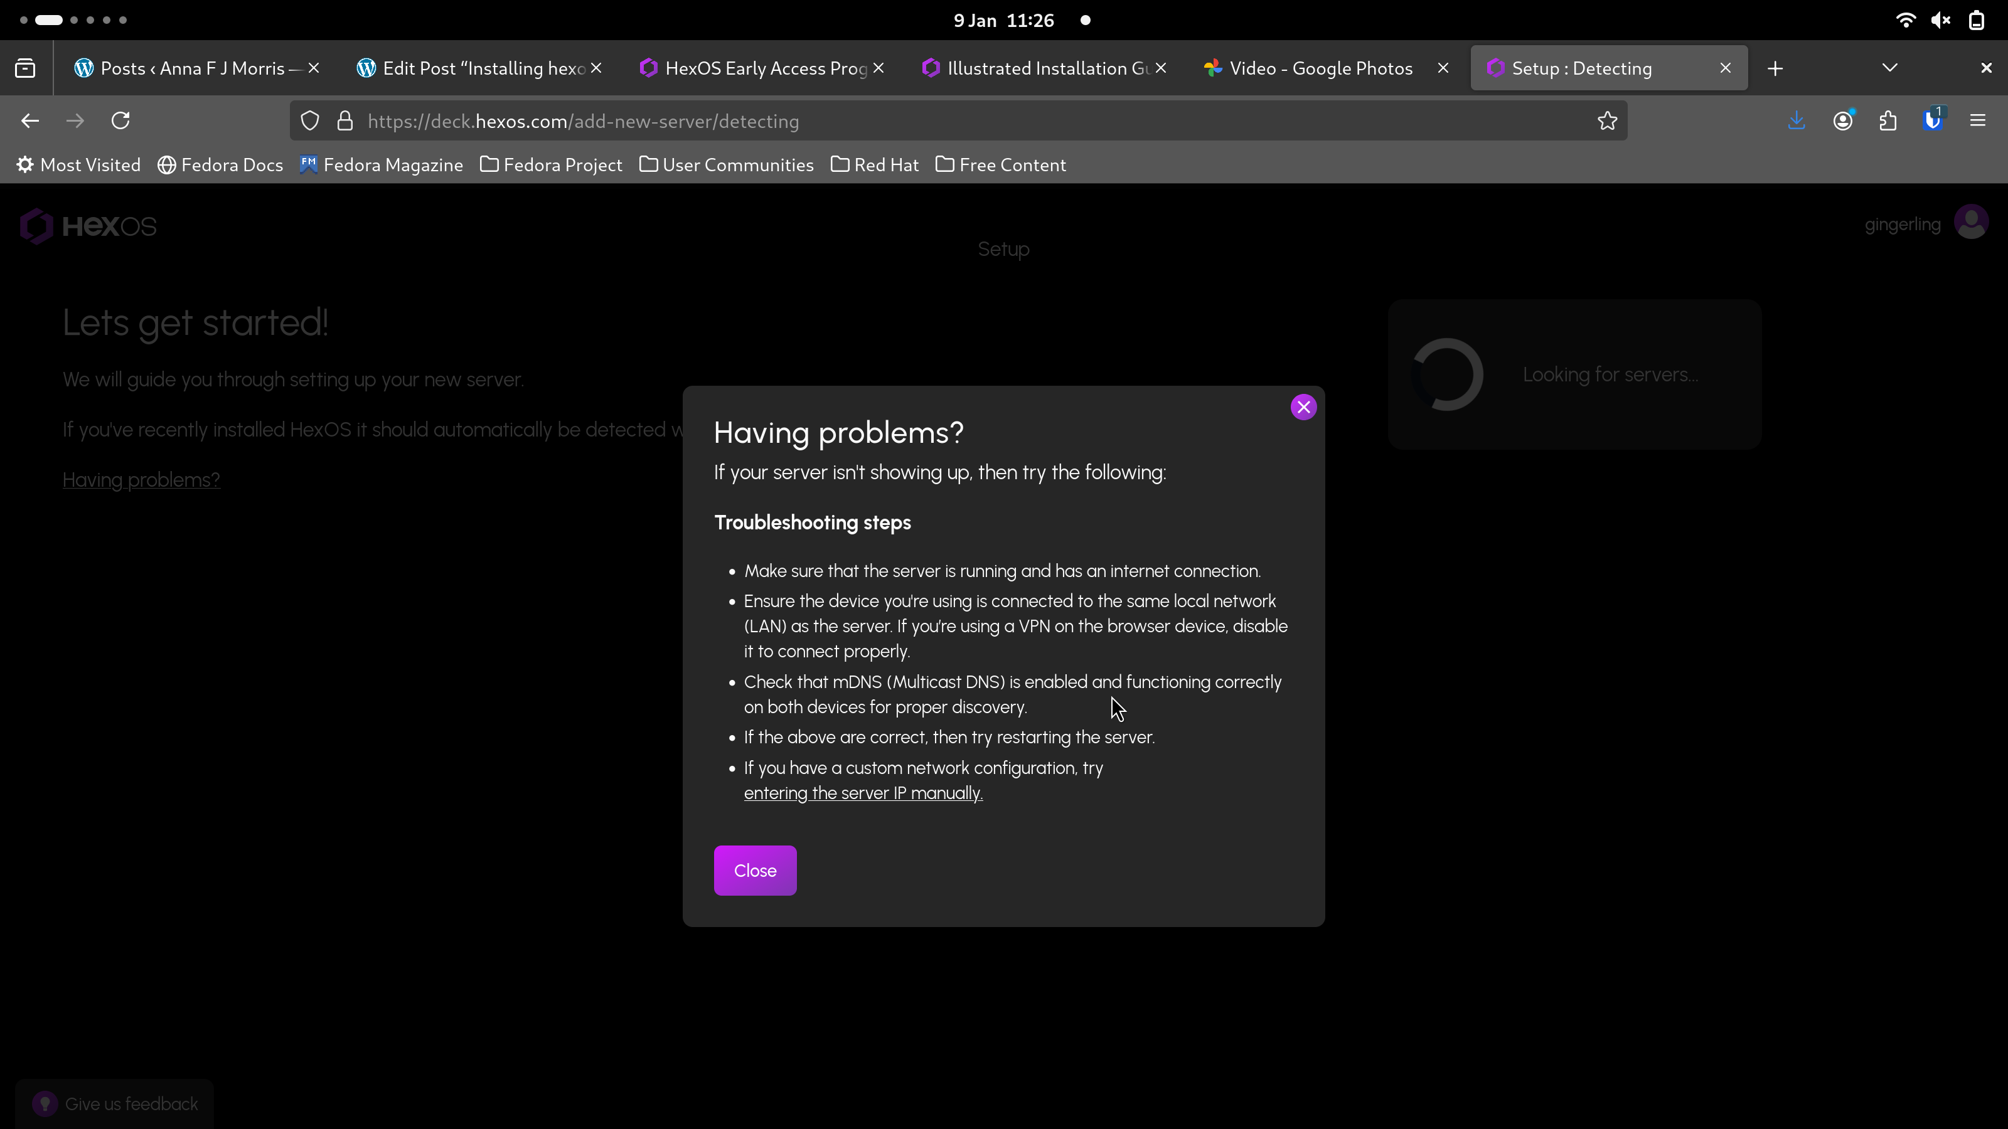Click the Wi-Fi status icon
This screenshot has height=1129, width=2008.
[1906, 20]
